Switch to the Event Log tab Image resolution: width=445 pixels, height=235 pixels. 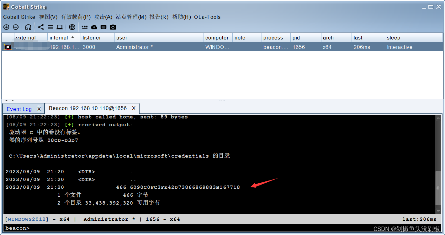[19, 109]
